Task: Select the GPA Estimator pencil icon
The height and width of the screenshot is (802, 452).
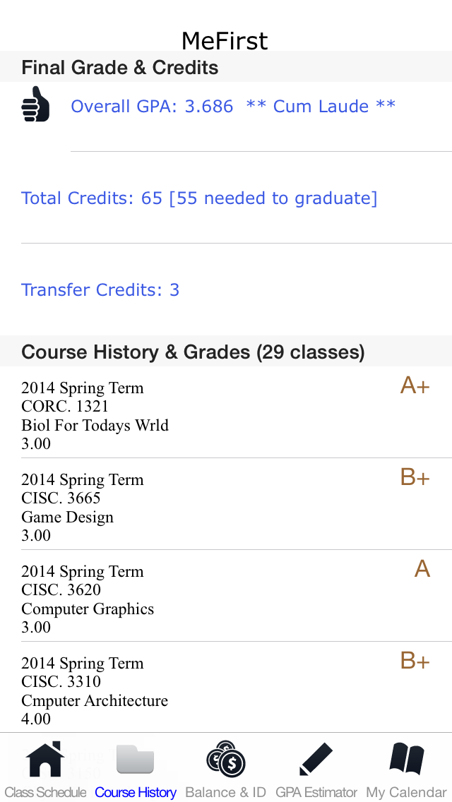Action: 316,760
